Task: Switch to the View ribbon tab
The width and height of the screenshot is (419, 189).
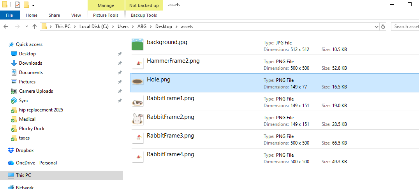Action: [x=76, y=15]
